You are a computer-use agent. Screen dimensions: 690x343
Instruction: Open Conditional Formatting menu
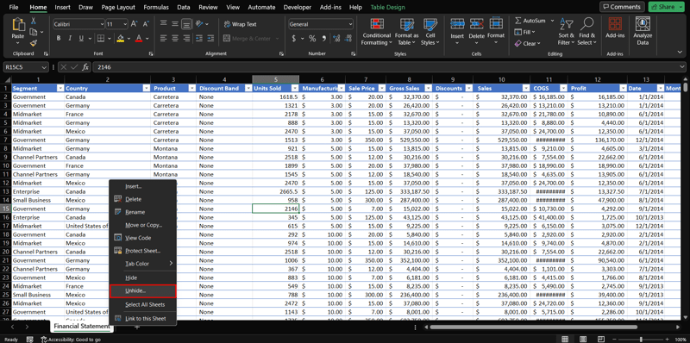click(x=376, y=32)
